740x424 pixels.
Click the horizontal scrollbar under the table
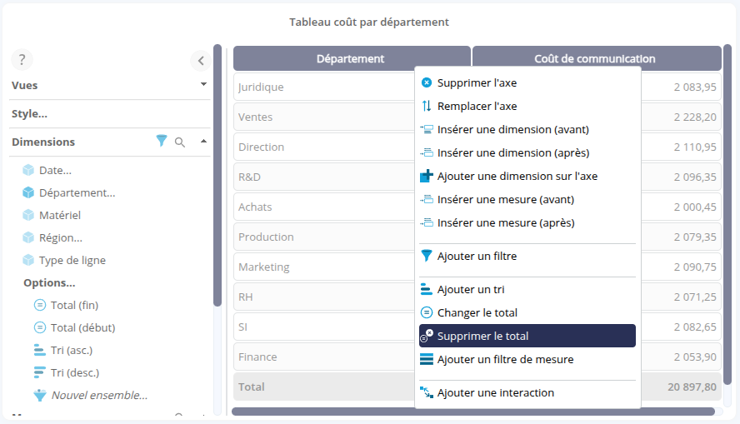pyautogui.click(x=472, y=412)
